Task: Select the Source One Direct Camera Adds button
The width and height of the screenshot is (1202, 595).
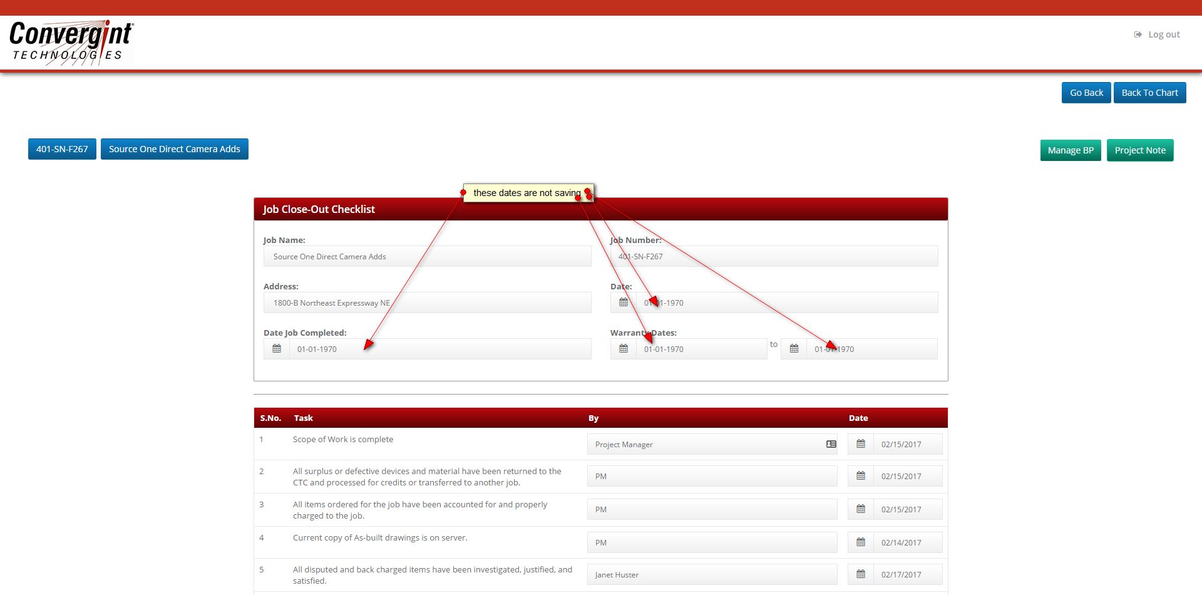Action: point(175,149)
